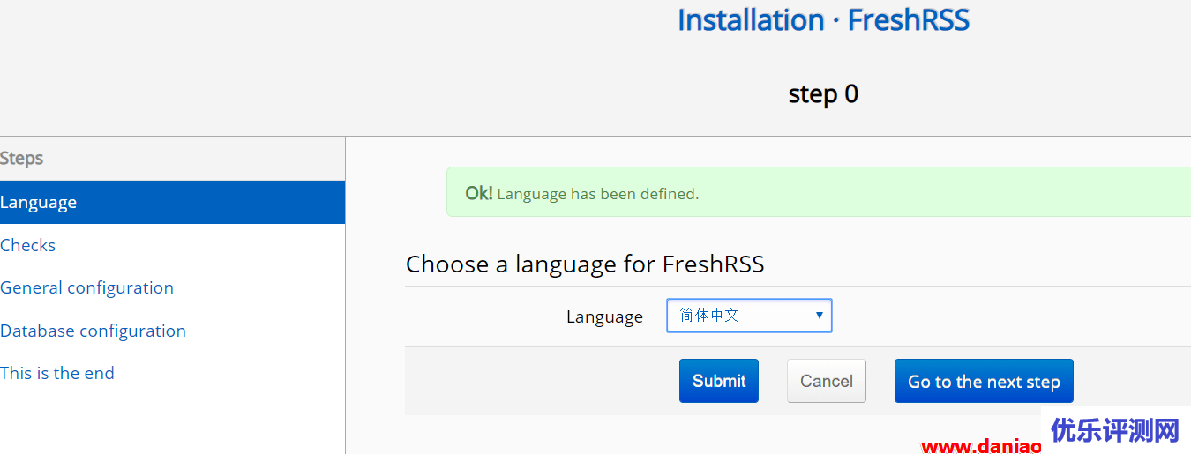Select the Language step in sidebar

[x=172, y=202]
